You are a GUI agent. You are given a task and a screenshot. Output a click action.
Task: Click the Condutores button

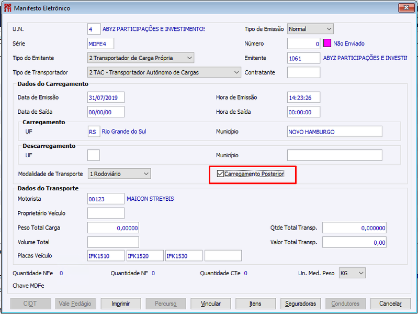pyautogui.click(x=345, y=304)
